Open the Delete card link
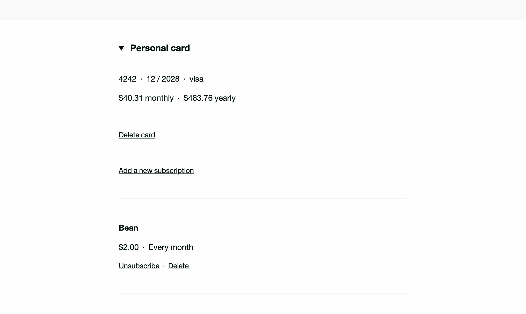Screen dimensions: 526x314 pos(137,135)
